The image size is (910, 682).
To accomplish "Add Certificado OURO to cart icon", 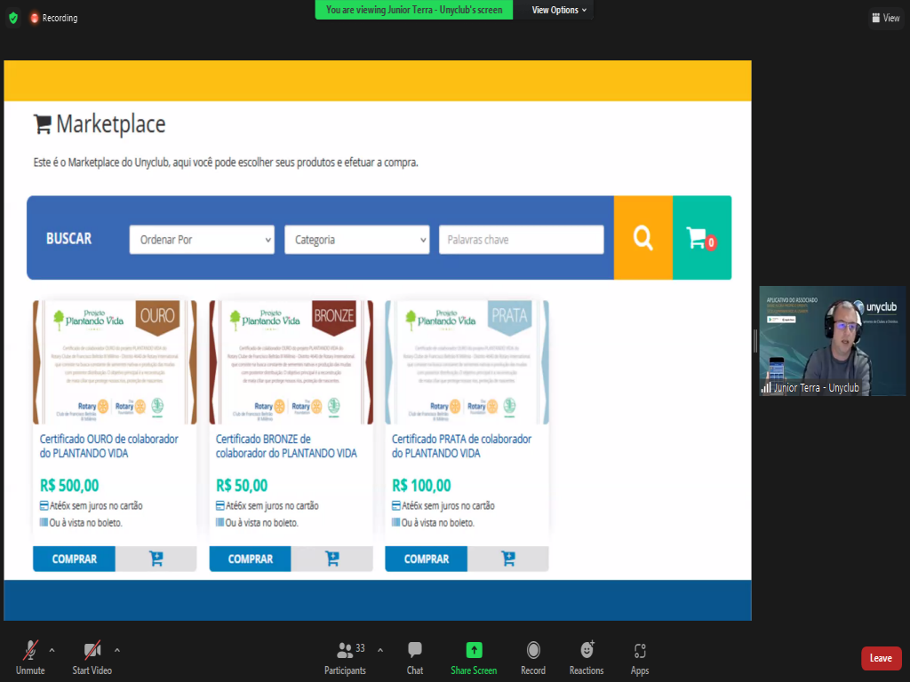I will (156, 559).
